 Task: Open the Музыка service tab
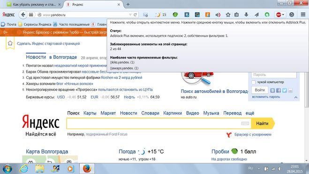coord(211,113)
